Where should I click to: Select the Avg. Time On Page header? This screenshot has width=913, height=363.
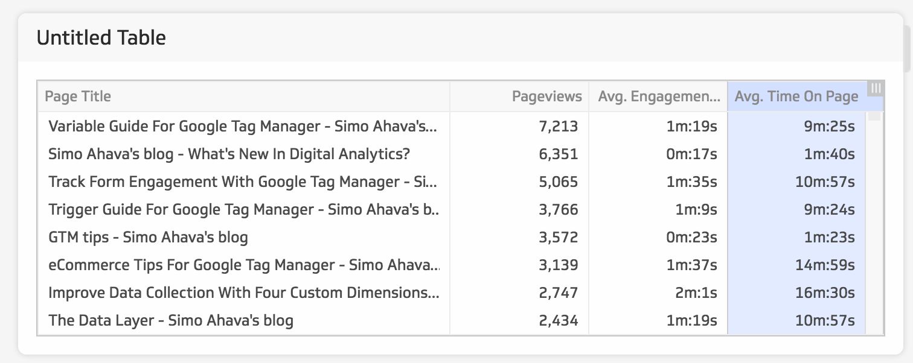796,96
